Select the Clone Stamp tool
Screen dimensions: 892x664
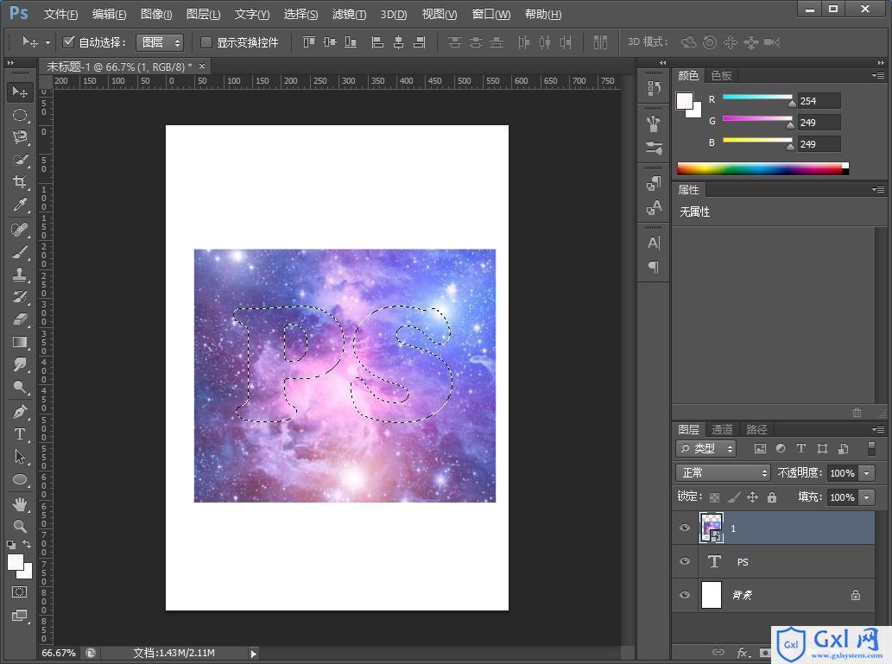pos(19,275)
